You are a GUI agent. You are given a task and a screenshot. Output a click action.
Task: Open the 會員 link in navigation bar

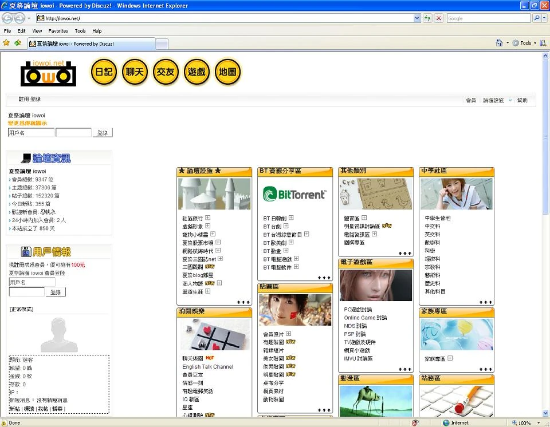tap(471, 100)
